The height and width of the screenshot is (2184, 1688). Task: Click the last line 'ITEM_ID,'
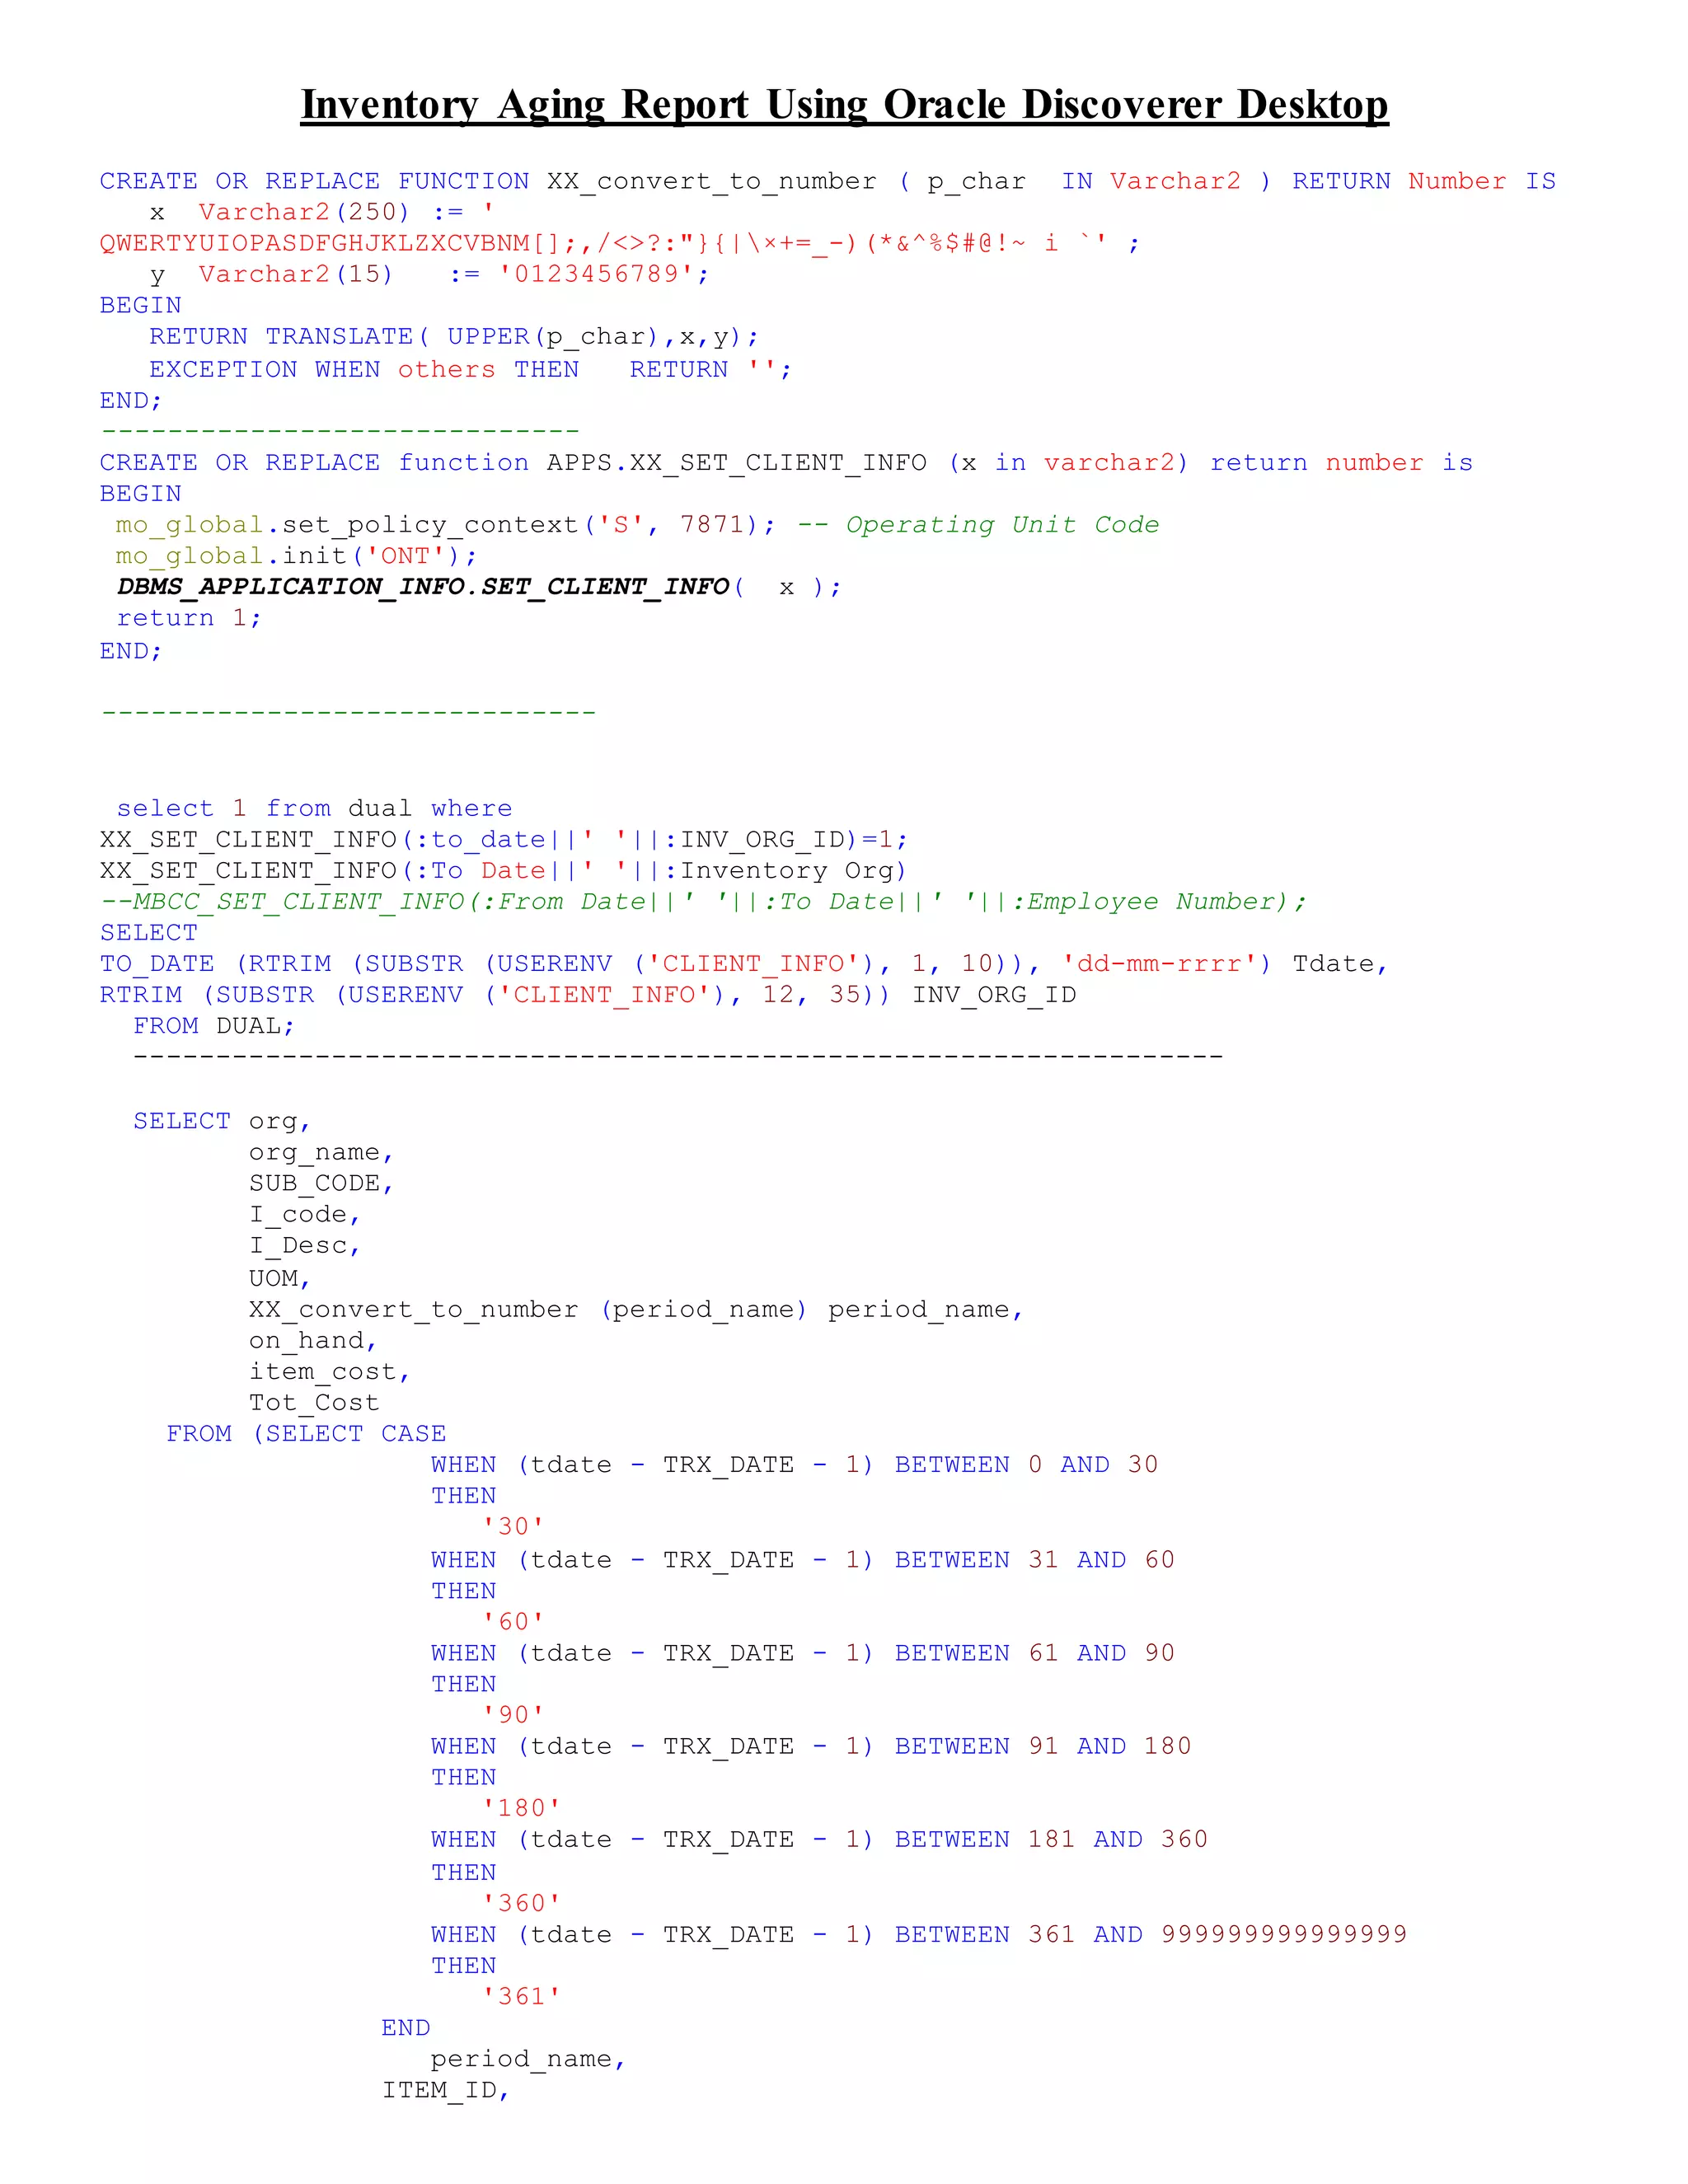[446, 2090]
